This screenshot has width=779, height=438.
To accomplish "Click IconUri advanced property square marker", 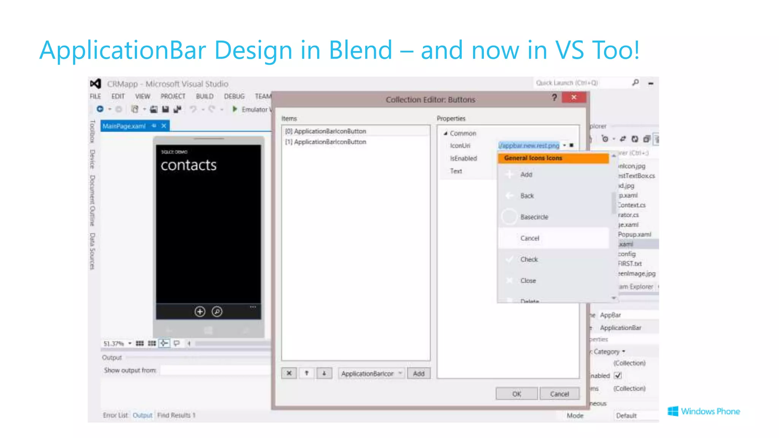I will click(571, 145).
